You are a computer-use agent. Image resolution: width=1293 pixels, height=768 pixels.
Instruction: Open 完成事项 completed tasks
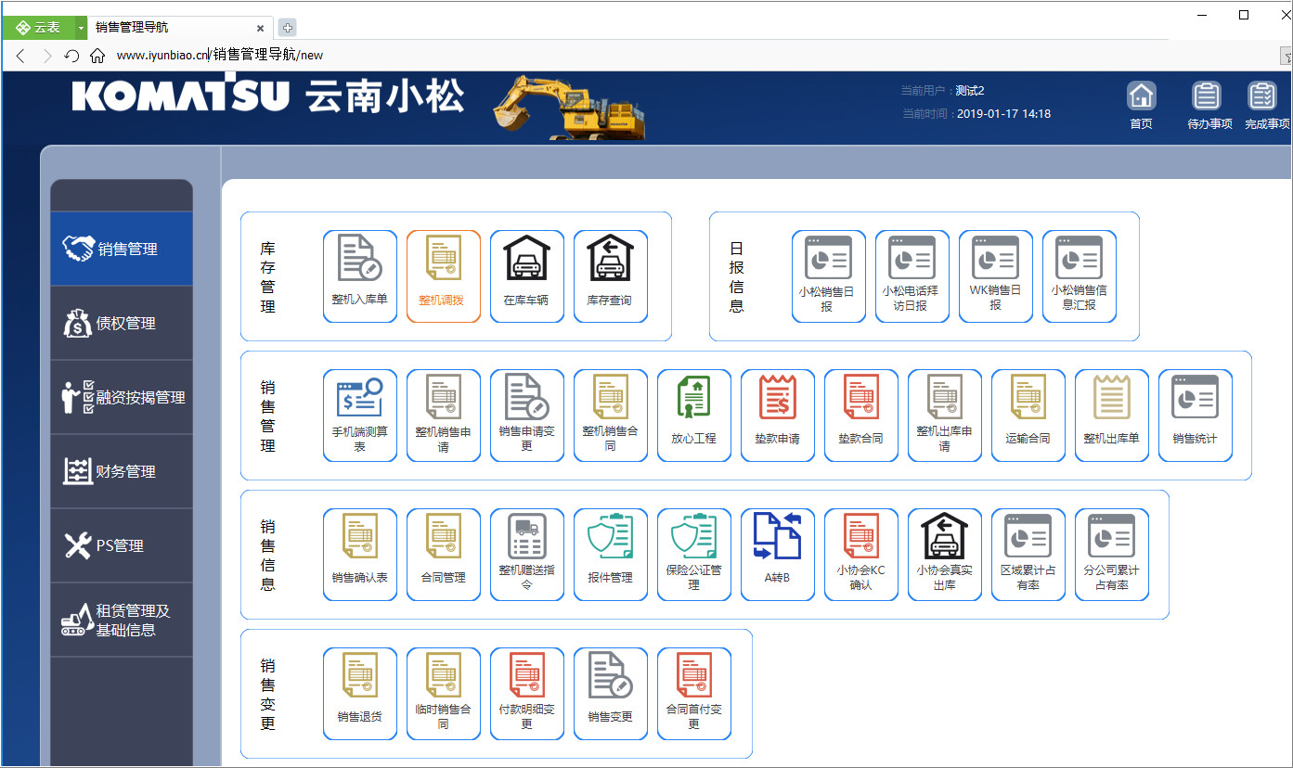point(1266,105)
